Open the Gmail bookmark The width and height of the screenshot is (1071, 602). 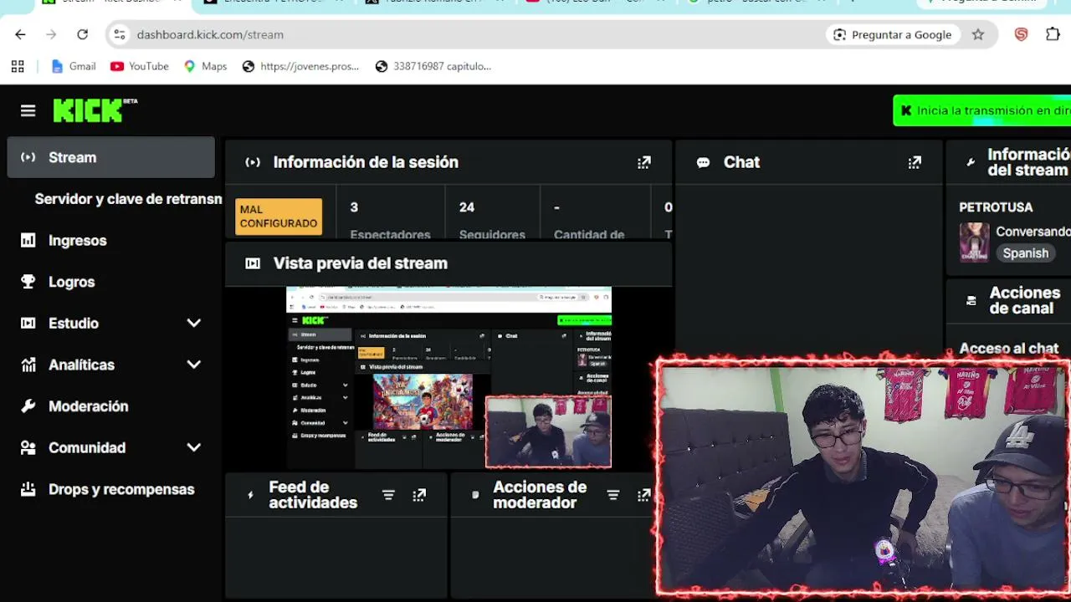tap(74, 66)
